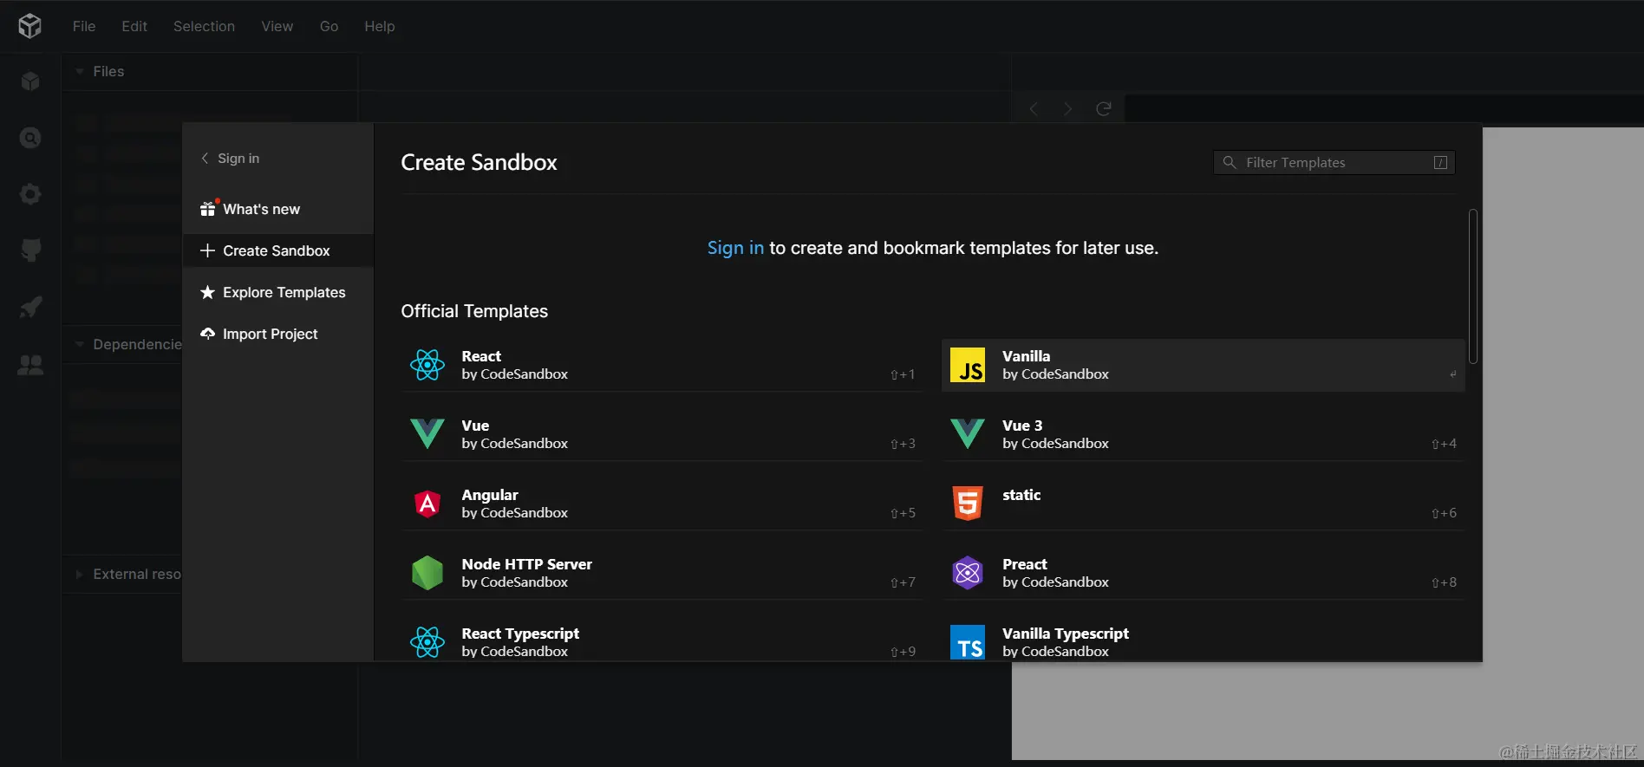Open the Selection menu
The image size is (1644, 767).
pos(204,26)
